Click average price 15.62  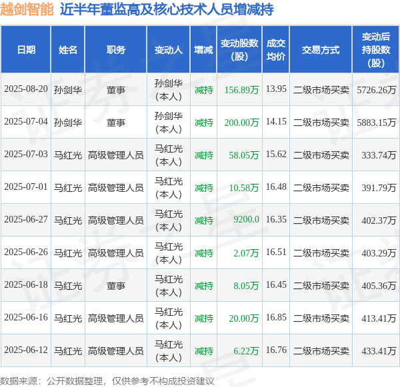click(x=276, y=155)
